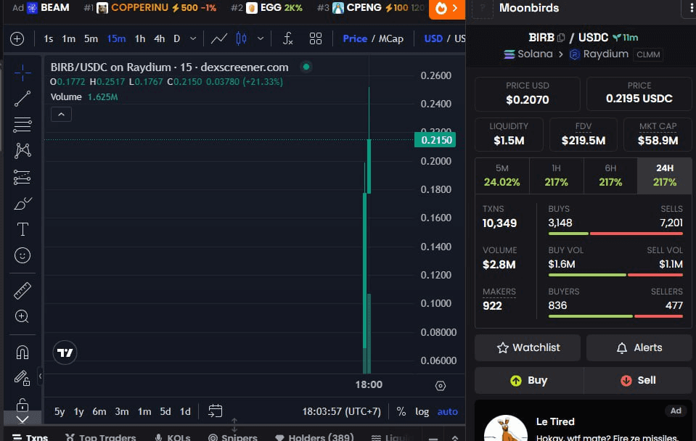Switch to the 1h timeframe
The height and width of the screenshot is (441, 696).
pos(140,38)
